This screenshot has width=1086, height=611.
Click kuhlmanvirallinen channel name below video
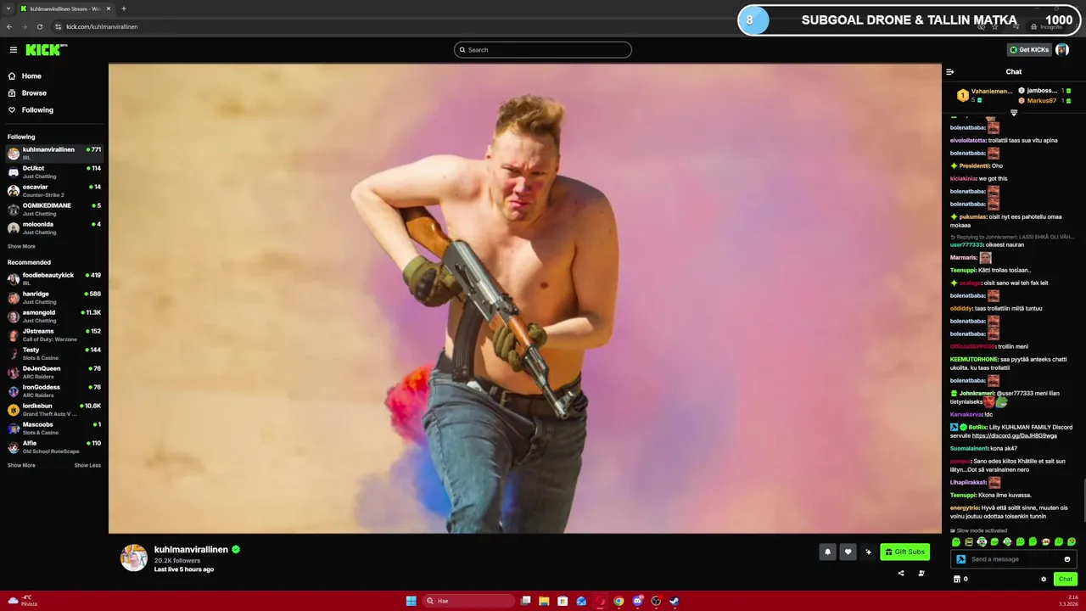[x=191, y=550]
